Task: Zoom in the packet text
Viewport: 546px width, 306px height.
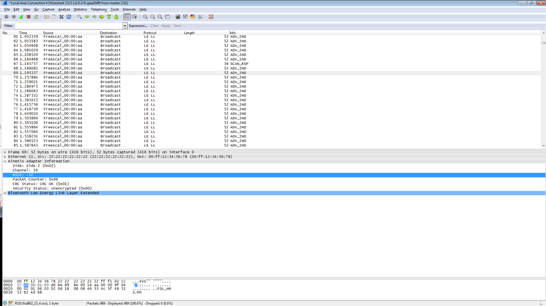Action: (x=145, y=17)
